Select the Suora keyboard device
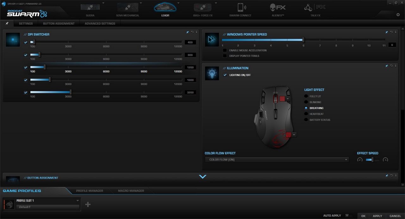 90,9
